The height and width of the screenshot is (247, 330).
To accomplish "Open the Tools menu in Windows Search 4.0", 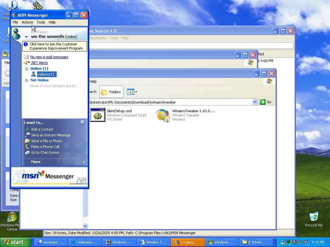I will [114, 38].
